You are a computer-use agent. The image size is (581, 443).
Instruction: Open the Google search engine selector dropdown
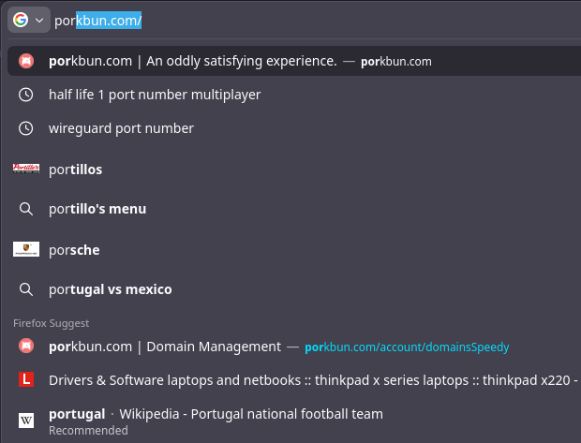point(28,20)
